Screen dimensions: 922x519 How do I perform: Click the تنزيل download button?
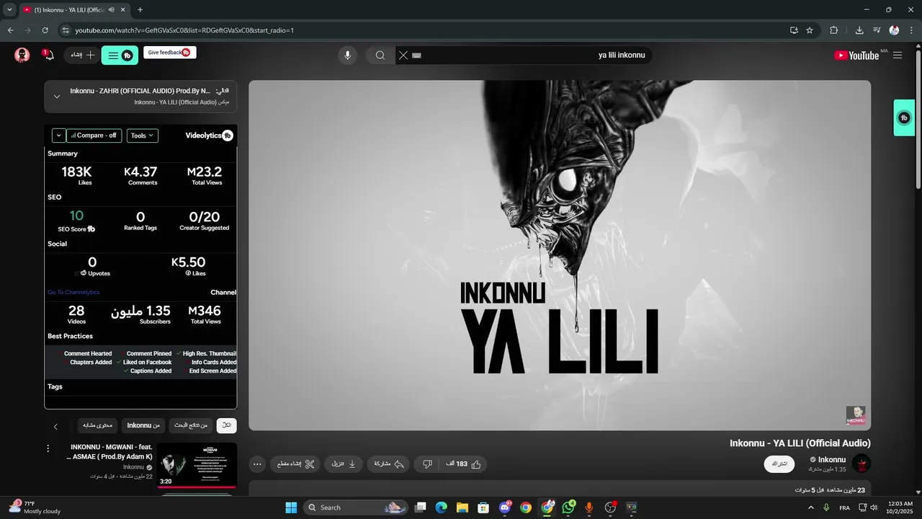[x=343, y=464]
